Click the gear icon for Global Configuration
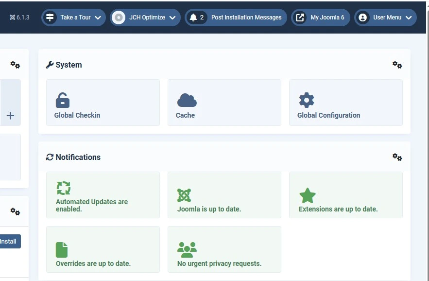This screenshot has width=429, height=281. point(307,100)
